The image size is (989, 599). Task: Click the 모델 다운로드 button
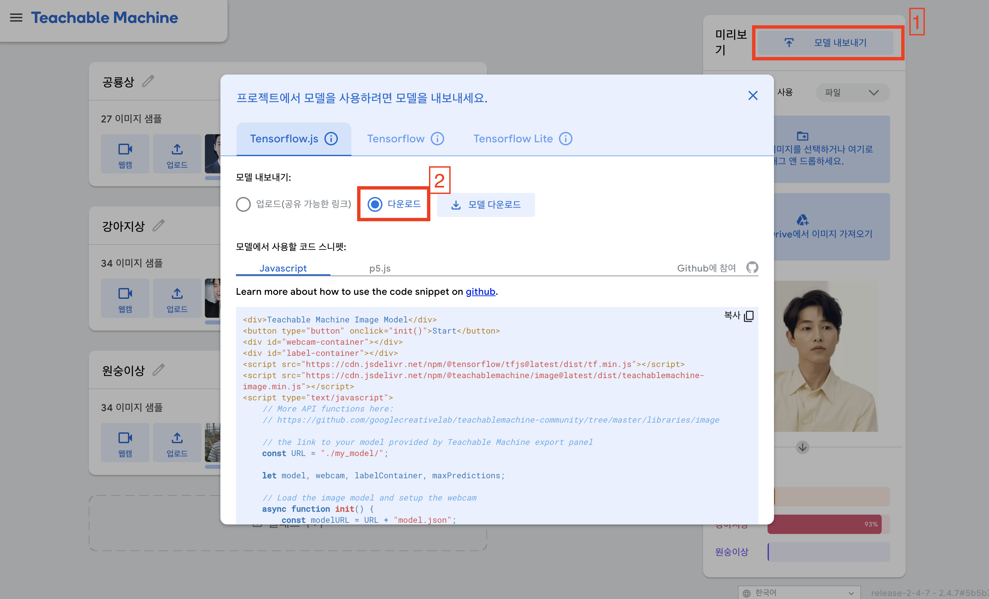point(486,205)
